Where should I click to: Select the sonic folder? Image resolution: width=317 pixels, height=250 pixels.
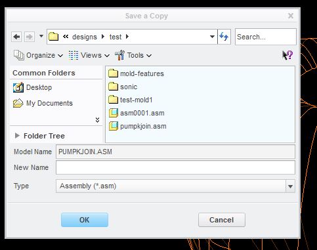123,87
